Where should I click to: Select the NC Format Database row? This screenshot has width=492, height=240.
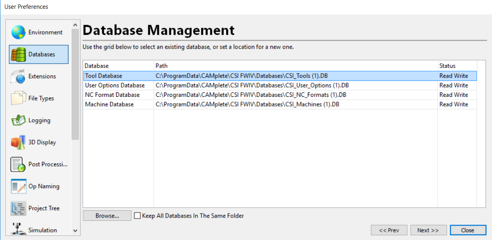tap(112, 95)
